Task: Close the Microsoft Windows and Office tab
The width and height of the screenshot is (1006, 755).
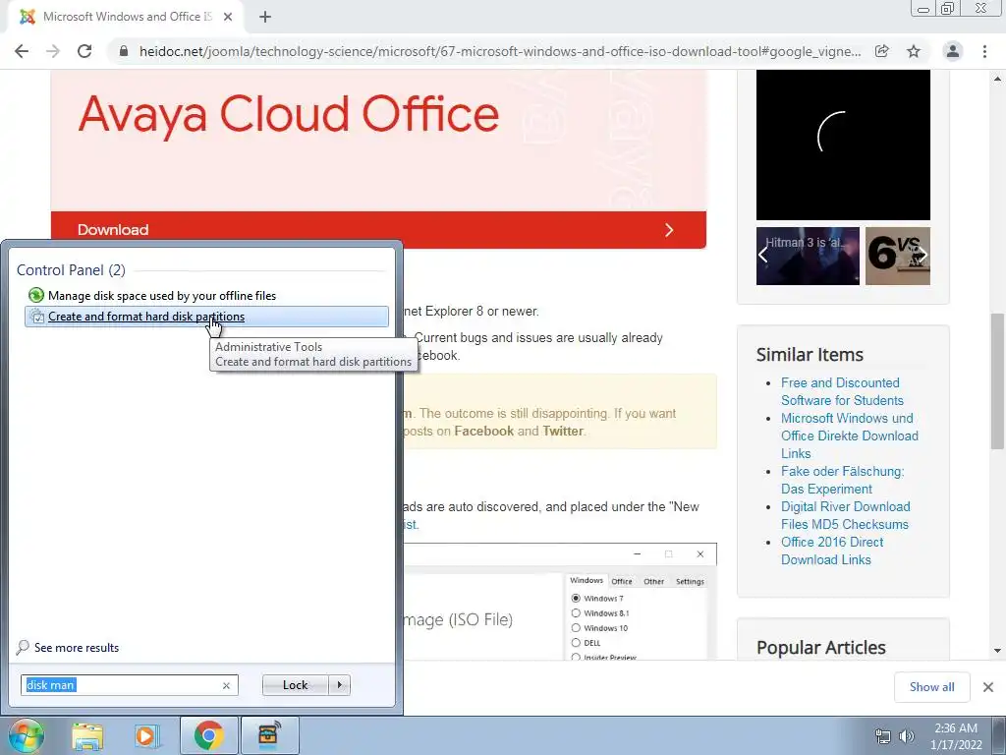Action: pos(228,17)
